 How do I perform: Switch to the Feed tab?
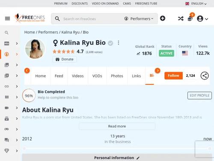pyautogui.click(x=59, y=76)
